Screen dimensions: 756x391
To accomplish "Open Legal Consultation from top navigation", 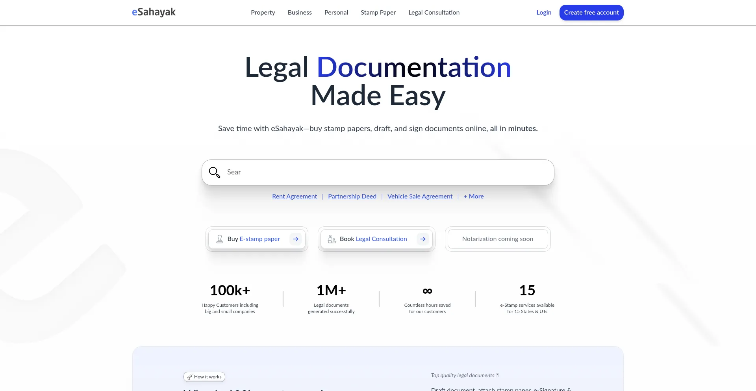I will click(x=434, y=13).
